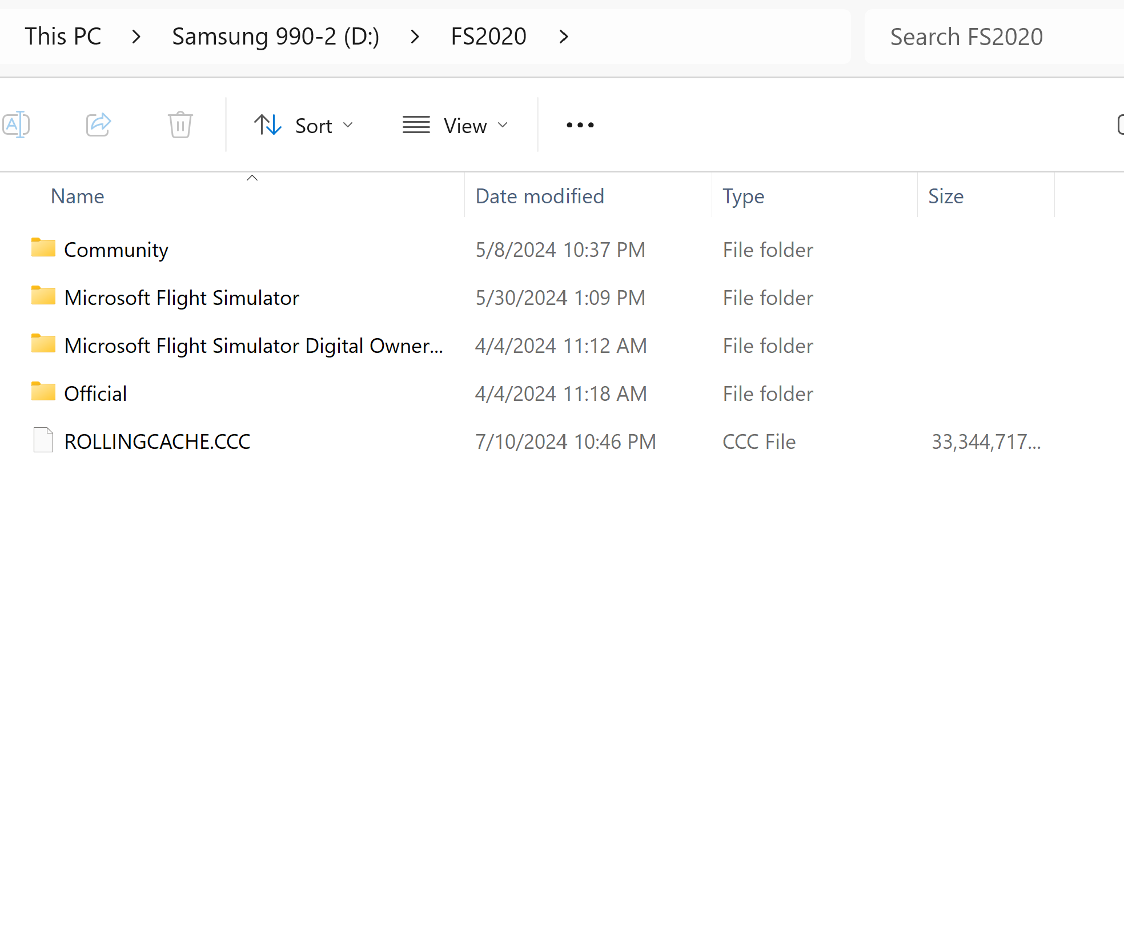Open the View dropdown menu

455,126
